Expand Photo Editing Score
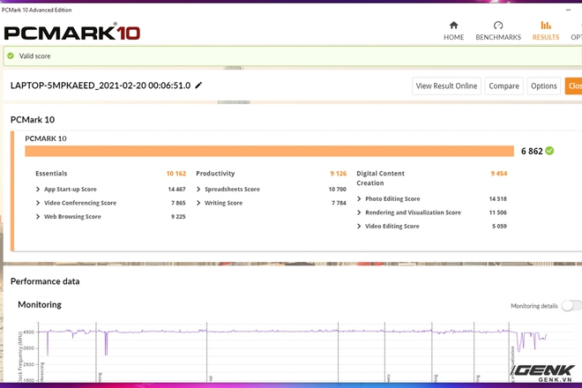582x388 pixels. (359, 199)
